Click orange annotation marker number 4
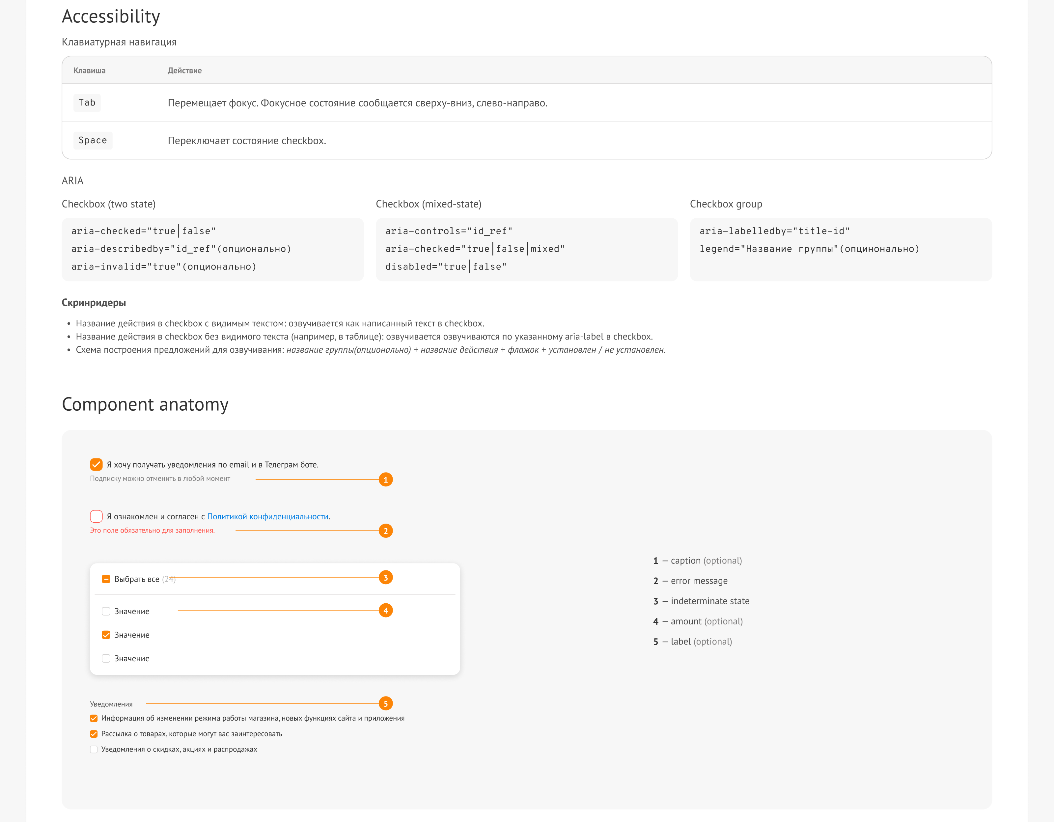The image size is (1054, 822). point(386,610)
